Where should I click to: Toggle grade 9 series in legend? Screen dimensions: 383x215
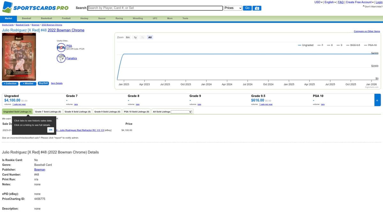tap(339, 45)
